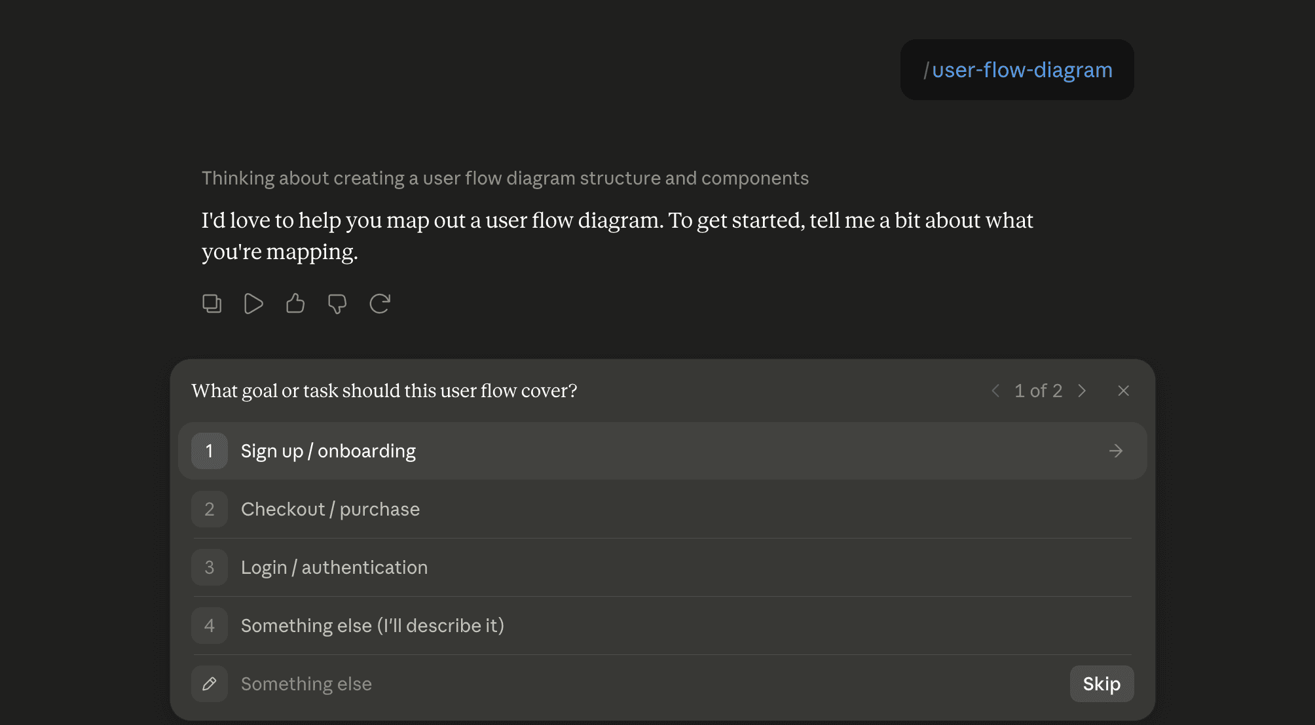Click the arrow on Sign up row
This screenshot has width=1315, height=725.
(x=1116, y=451)
